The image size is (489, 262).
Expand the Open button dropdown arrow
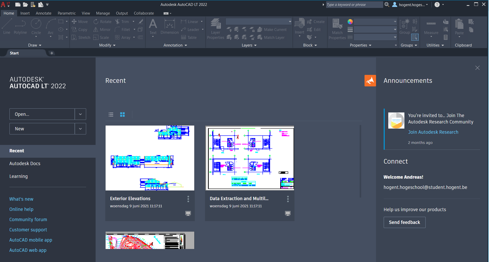(80, 114)
